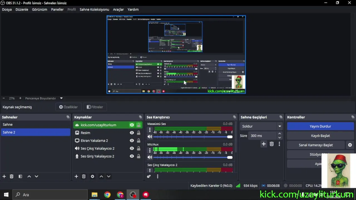Pop out the Kontroller dock

(x=353, y=117)
